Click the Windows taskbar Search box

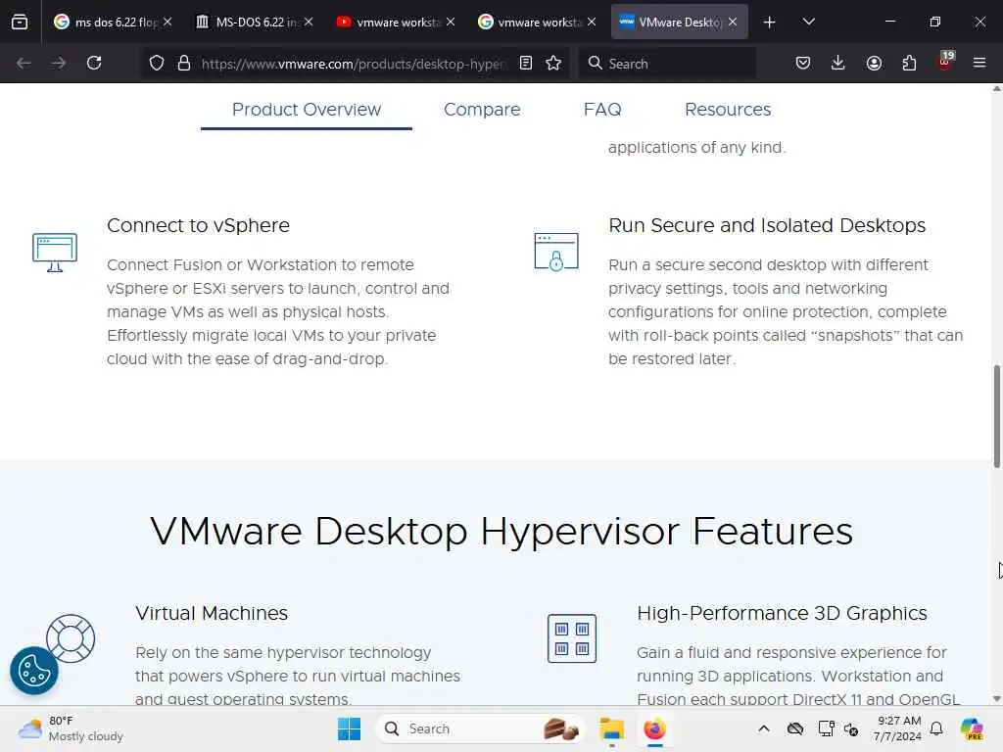pos(480,728)
